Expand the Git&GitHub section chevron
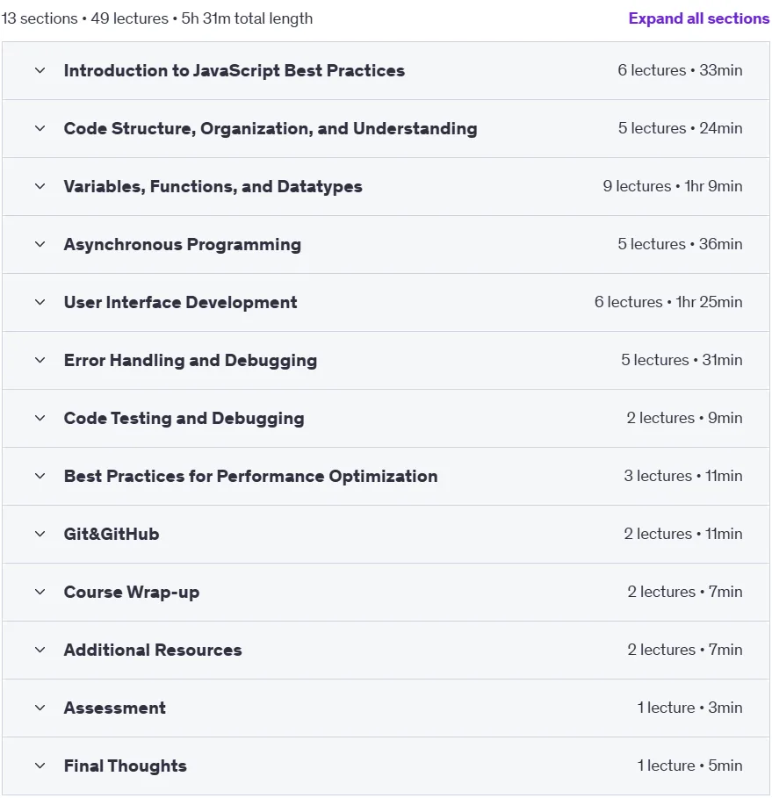The width and height of the screenshot is (772, 798). coord(40,535)
